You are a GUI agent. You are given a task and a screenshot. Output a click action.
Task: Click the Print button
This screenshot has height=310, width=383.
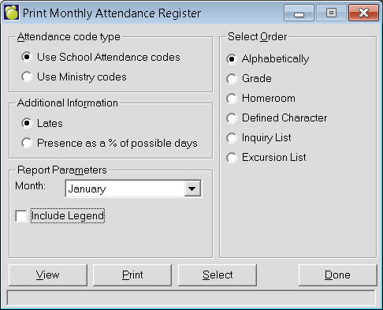pyautogui.click(x=132, y=275)
